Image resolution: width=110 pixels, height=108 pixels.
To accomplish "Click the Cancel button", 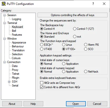I will click(97, 104).
